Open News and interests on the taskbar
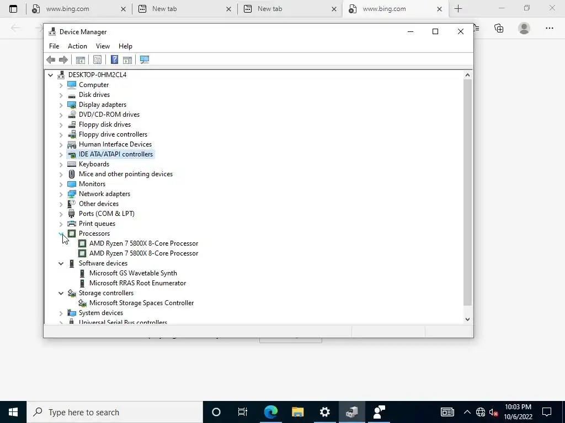Screen dimensions: 565x423 pos(447,412)
